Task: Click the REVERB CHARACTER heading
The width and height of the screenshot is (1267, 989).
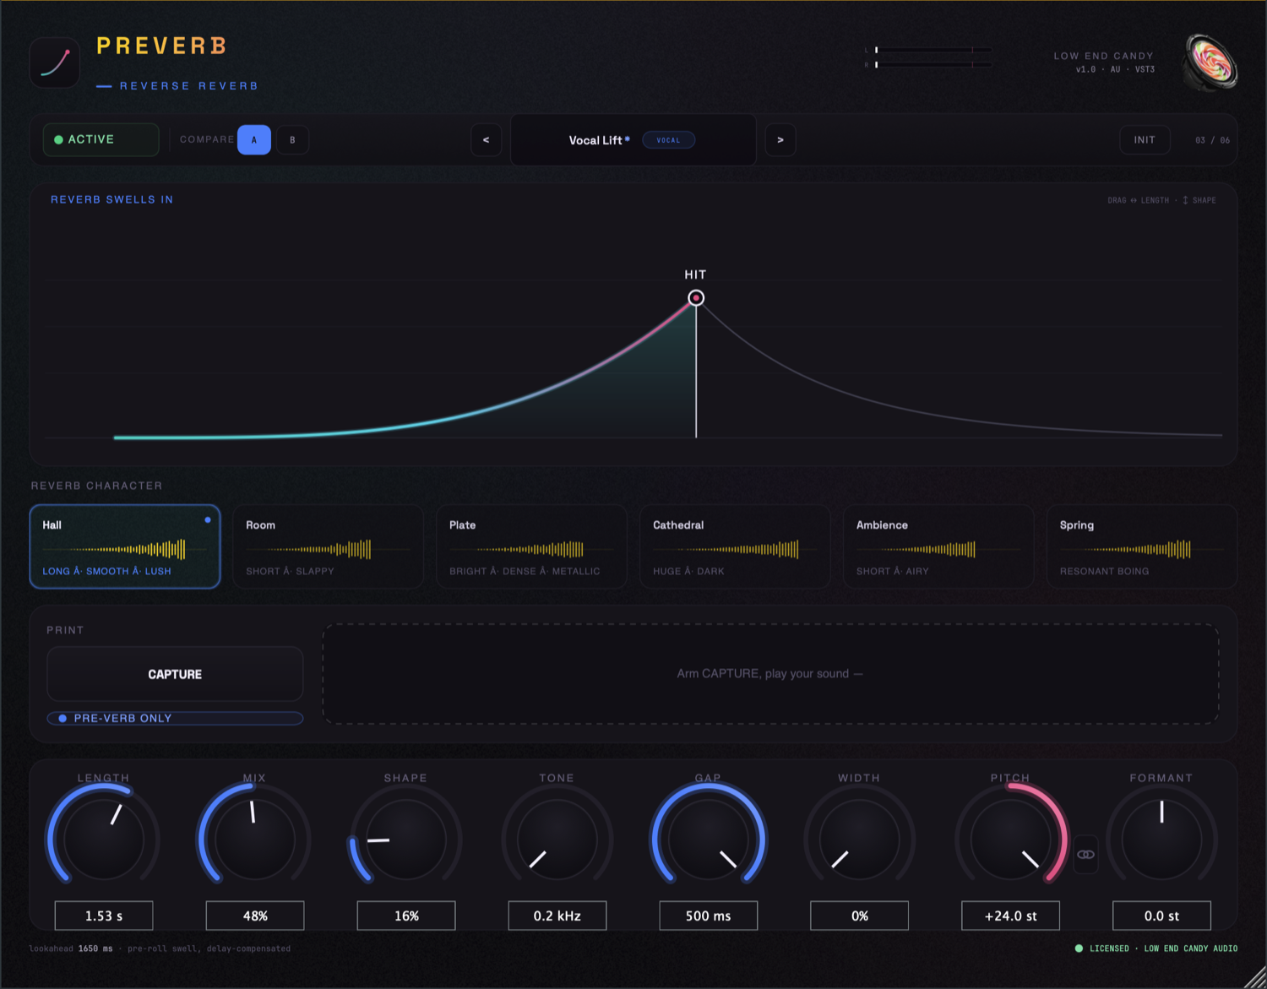Action: point(96,486)
